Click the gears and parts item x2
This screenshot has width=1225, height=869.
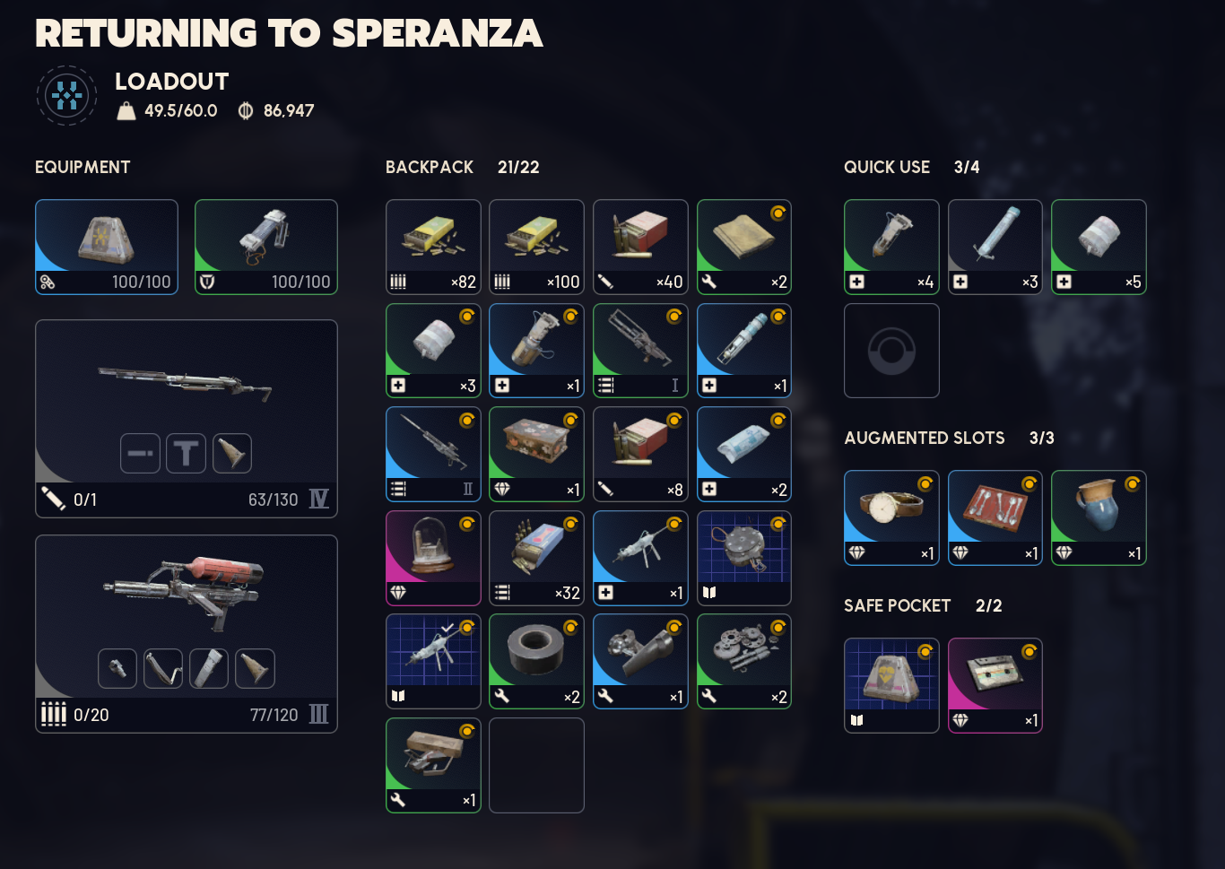coord(743,661)
